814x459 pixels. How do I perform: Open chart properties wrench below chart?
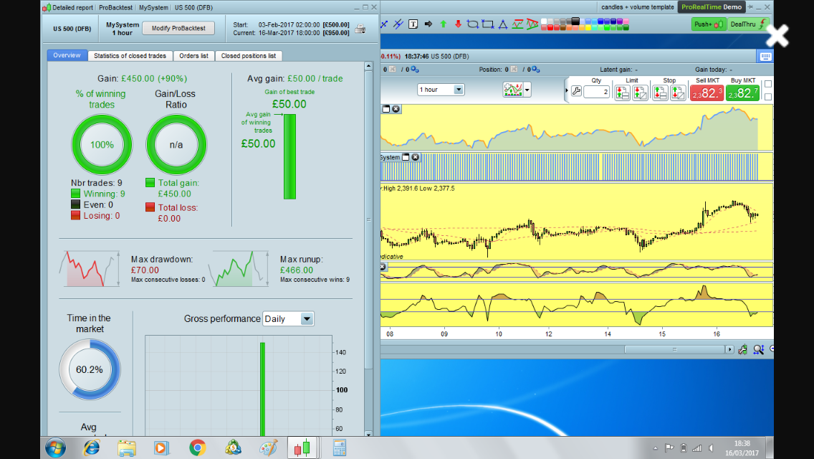click(x=743, y=349)
